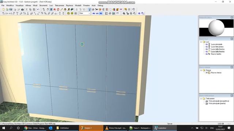Screen dimensions: 234x131
Task: Toggle LQ low quality mode button
Action: click(x=97, y=13)
